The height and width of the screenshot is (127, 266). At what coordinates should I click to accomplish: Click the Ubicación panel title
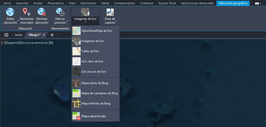click(x=25, y=28)
